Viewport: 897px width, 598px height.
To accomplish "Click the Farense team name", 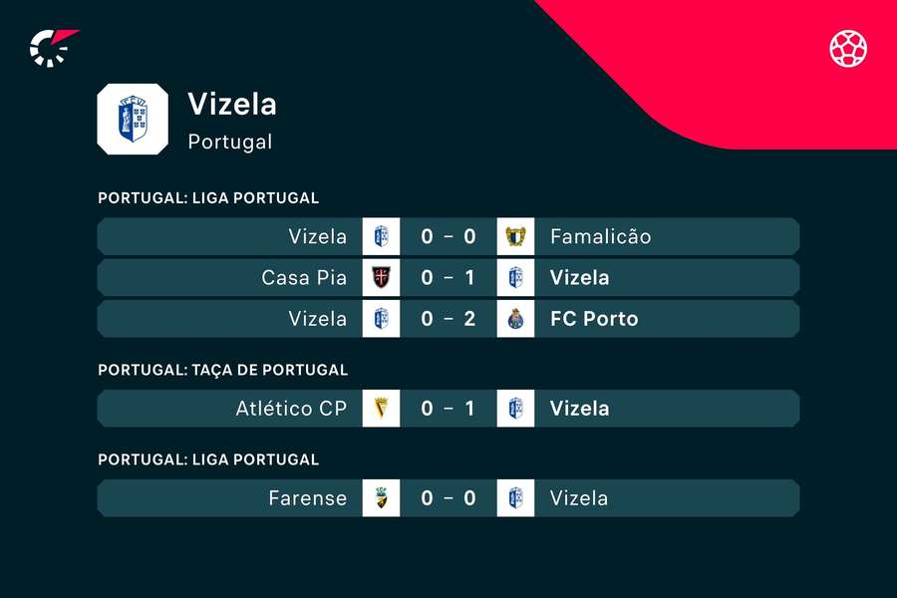I will click(x=308, y=498).
